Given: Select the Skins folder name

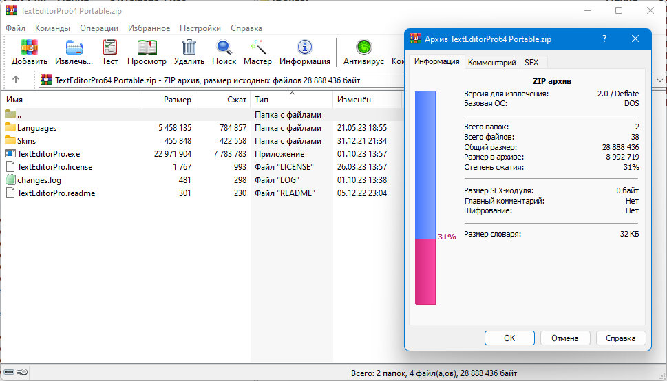Looking at the screenshot, I should [x=26, y=140].
